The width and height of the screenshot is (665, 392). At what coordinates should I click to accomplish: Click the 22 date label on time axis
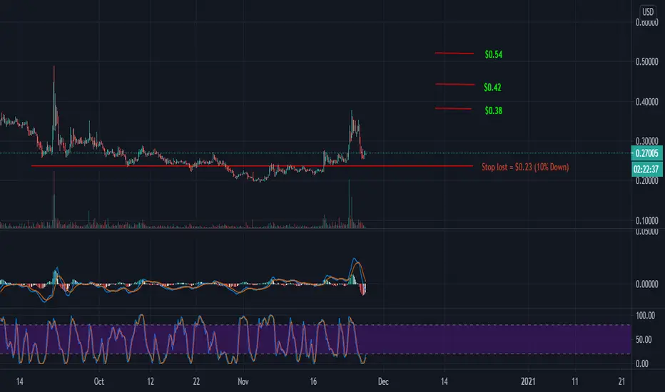coord(196,381)
